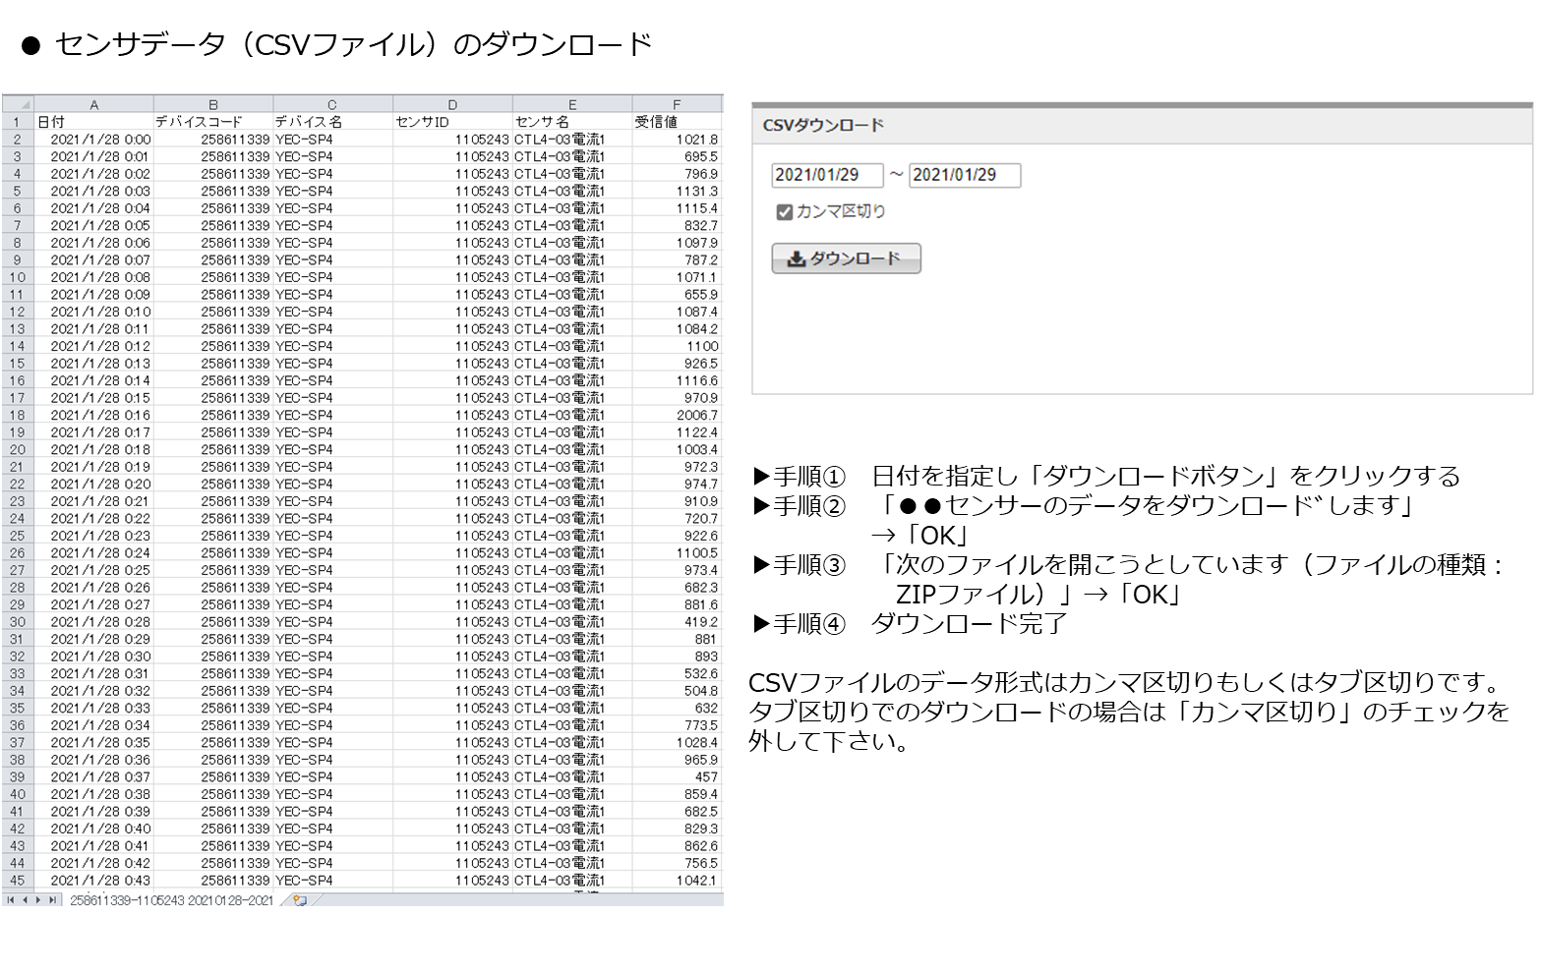Click the end date field after the tilde
Viewport: 1541px width, 972px height.
coord(965,175)
